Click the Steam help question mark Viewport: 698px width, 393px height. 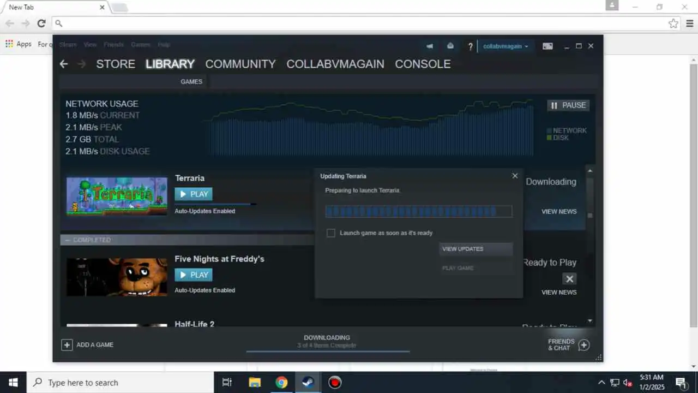(x=471, y=46)
